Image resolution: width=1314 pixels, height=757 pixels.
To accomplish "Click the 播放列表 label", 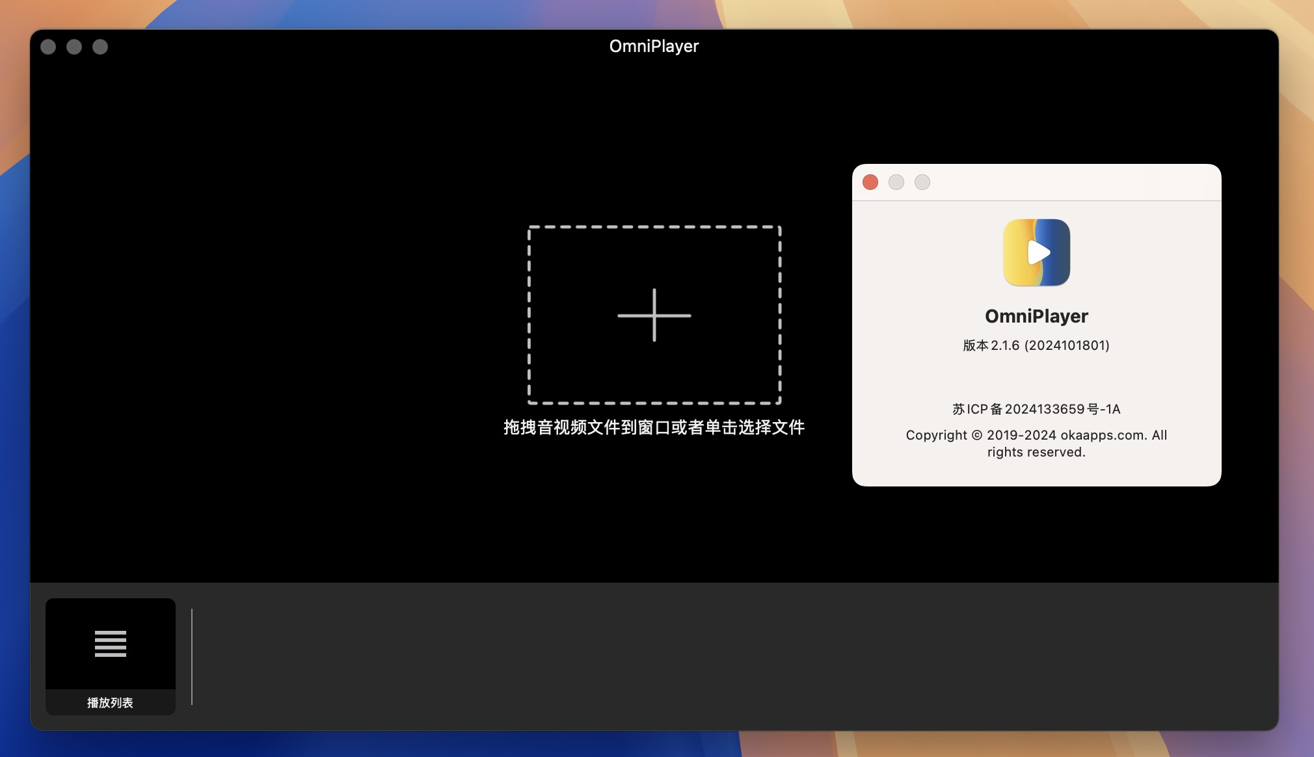I will pyautogui.click(x=110, y=702).
